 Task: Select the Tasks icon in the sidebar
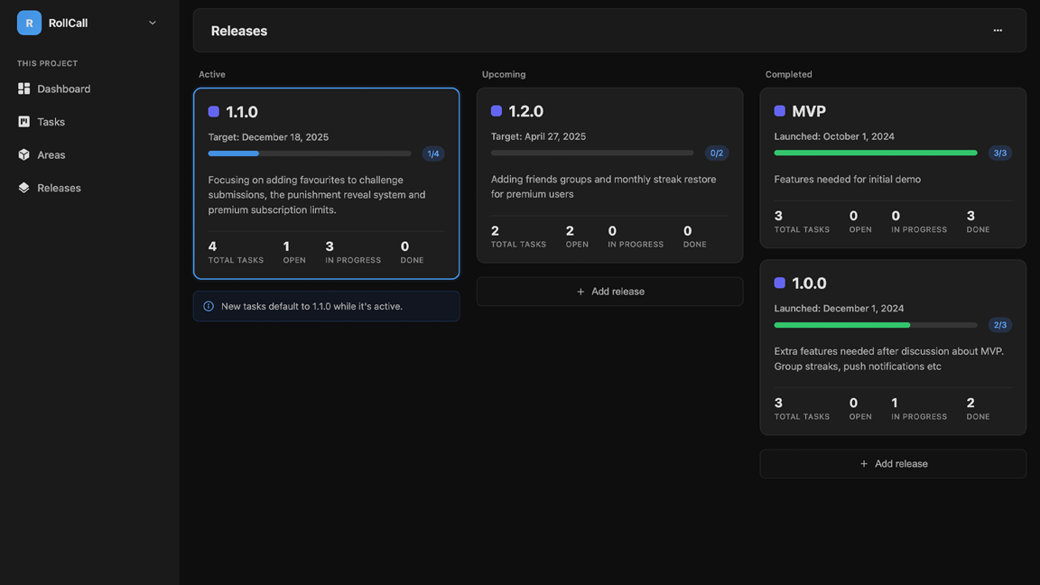(x=23, y=121)
